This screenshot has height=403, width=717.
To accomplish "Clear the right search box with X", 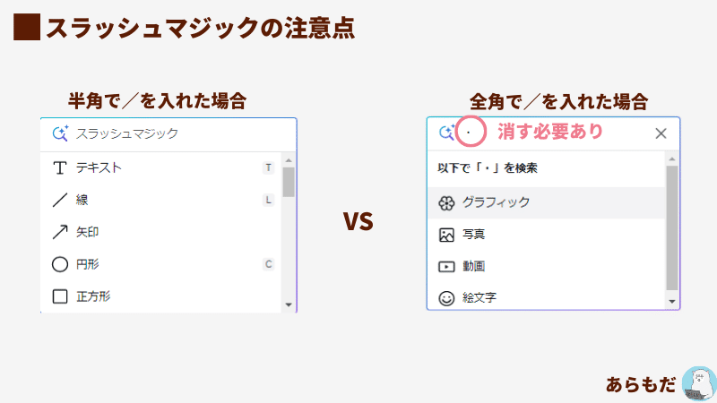I will pyautogui.click(x=661, y=133).
